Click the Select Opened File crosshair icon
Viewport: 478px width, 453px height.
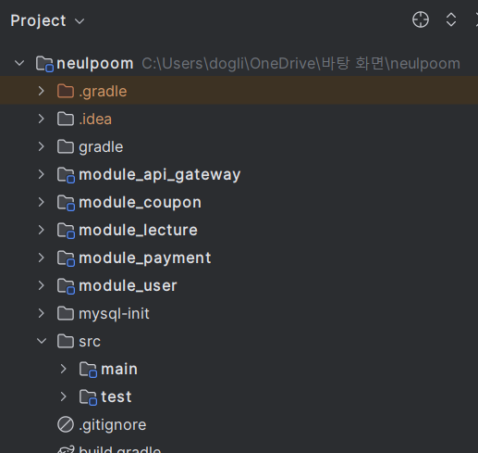pyautogui.click(x=421, y=20)
